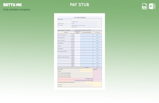
Task: Open the pay stub template thumbnail
Action: point(79,51)
